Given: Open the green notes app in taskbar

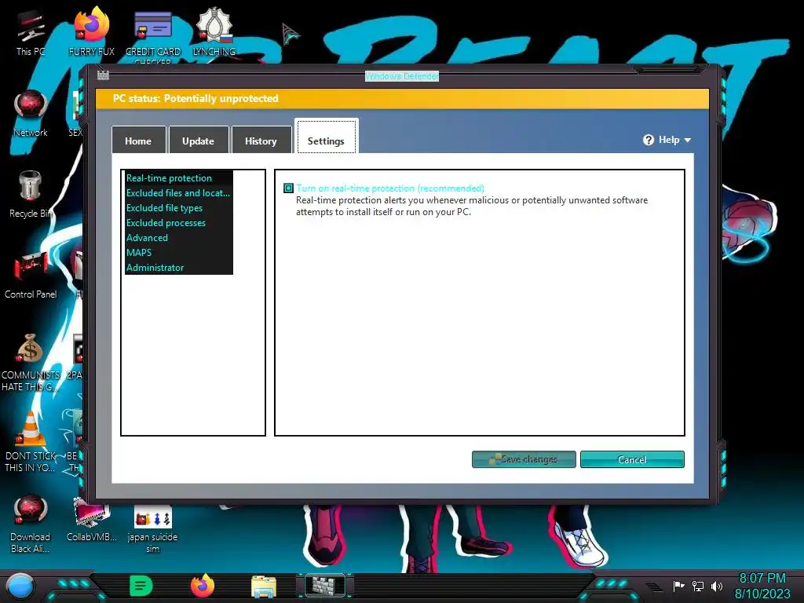Looking at the screenshot, I should [x=141, y=586].
